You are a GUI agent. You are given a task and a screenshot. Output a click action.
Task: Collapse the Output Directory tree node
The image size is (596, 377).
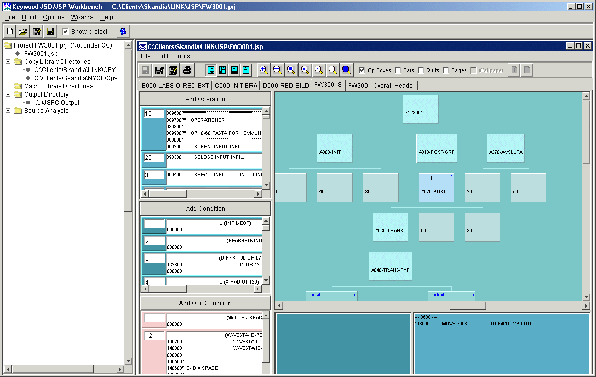click(x=8, y=95)
